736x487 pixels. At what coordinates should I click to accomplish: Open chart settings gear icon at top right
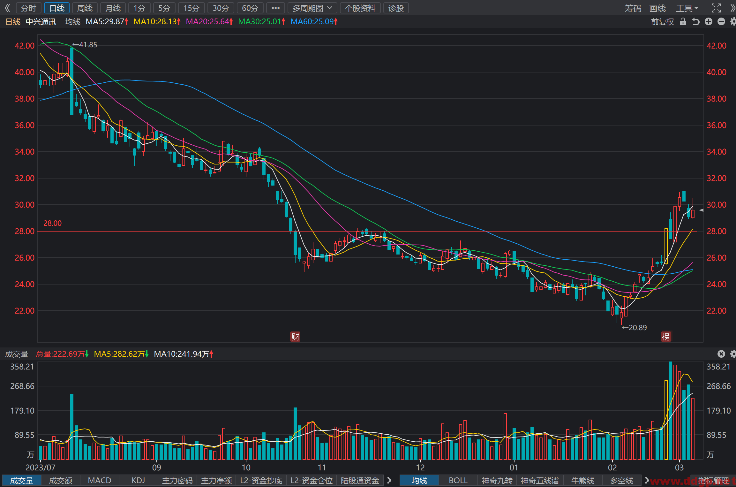[733, 21]
